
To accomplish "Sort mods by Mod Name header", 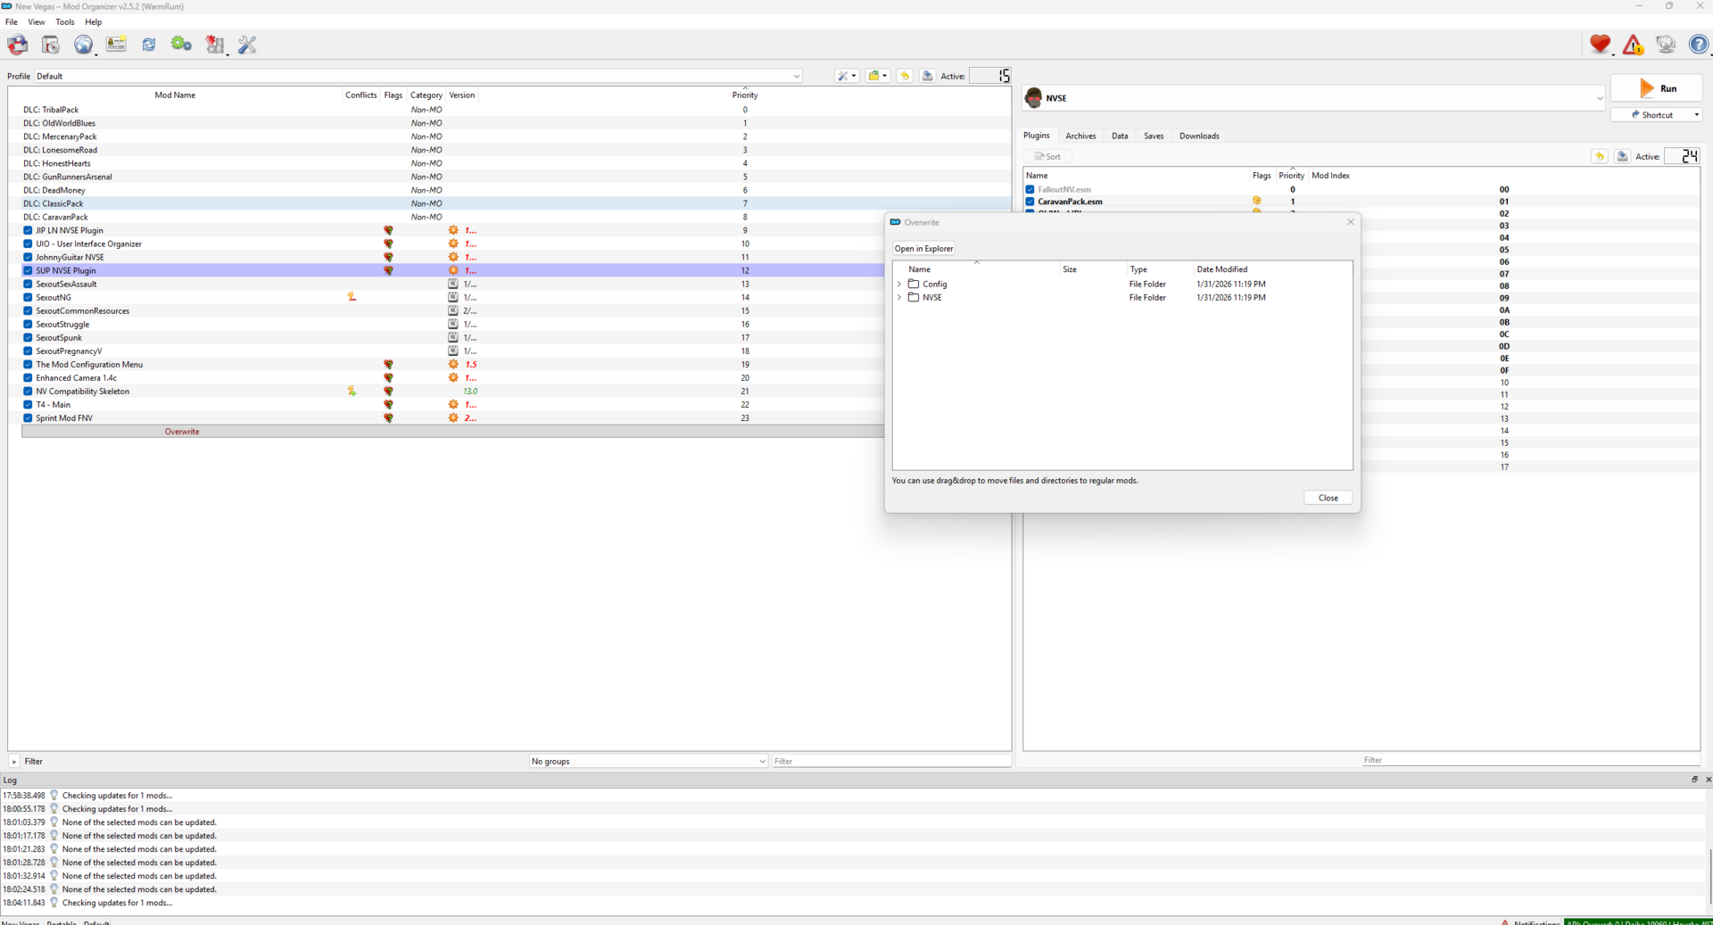I will (x=175, y=95).
